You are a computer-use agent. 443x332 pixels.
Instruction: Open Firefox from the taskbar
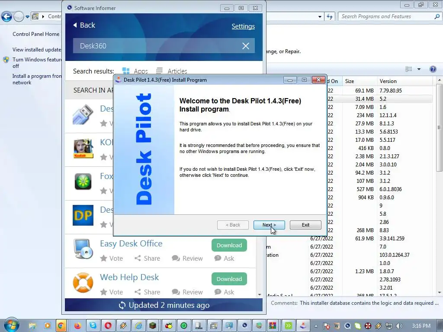tap(77, 326)
